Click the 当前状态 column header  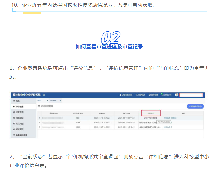point(151,113)
